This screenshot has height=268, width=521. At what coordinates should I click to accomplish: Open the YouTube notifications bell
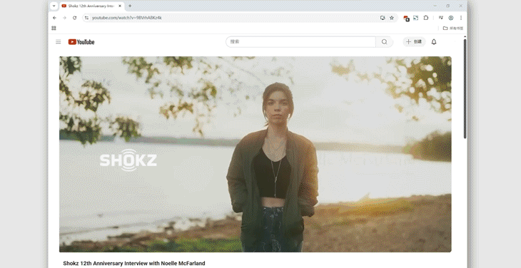click(434, 42)
